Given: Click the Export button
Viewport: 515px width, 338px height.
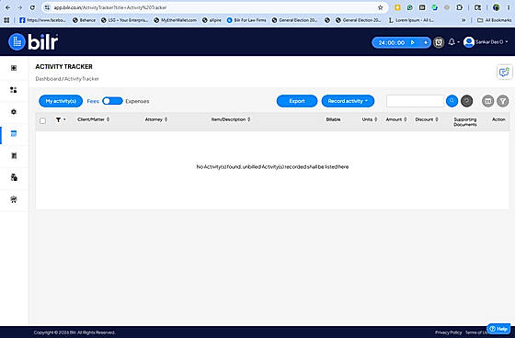Looking at the screenshot, I should 297,101.
